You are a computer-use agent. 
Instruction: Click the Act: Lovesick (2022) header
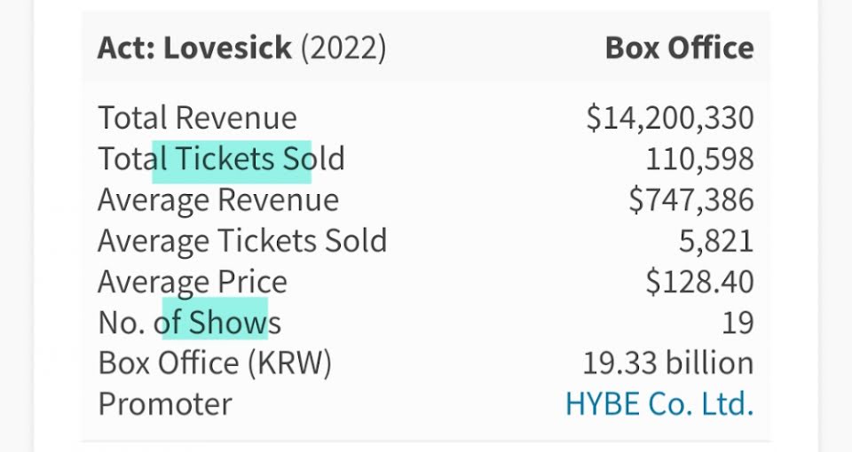click(241, 48)
